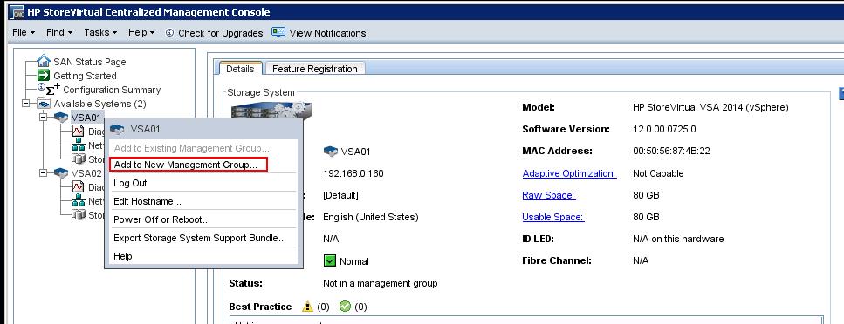Open Getting Started tree item

(x=85, y=77)
